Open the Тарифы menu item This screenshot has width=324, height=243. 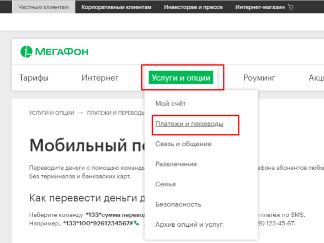34,78
